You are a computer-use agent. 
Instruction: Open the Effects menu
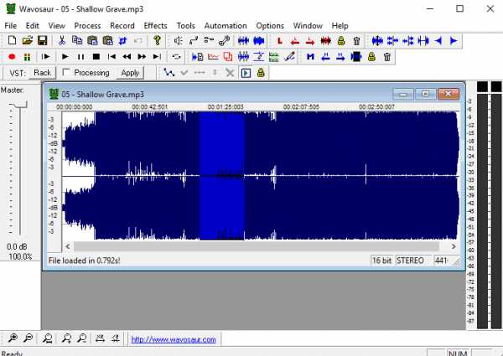pyautogui.click(x=155, y=26)
